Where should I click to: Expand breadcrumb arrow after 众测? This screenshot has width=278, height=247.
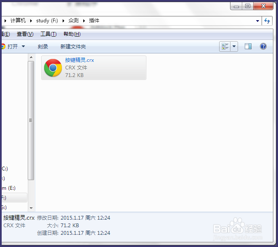84,21
